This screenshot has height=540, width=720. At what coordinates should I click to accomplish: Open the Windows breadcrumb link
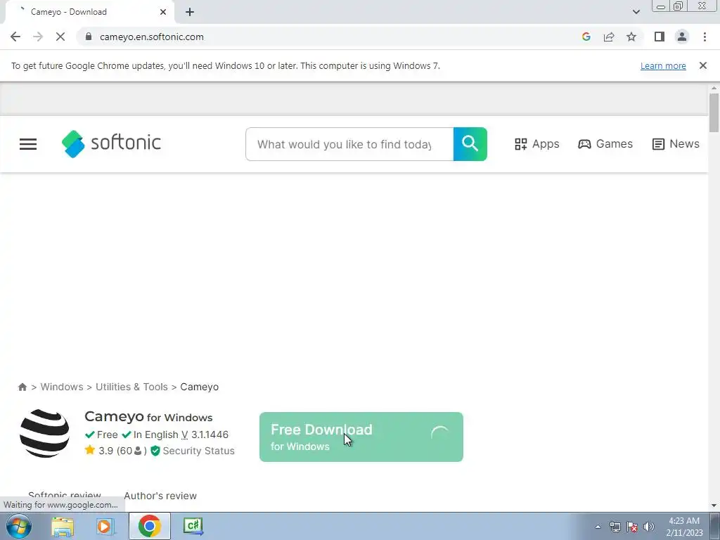62,387
